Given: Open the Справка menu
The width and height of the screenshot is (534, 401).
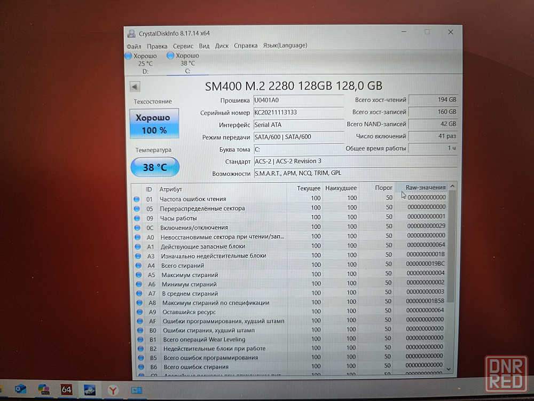Looking at the screenshot, I should click(x=246, y=45).
